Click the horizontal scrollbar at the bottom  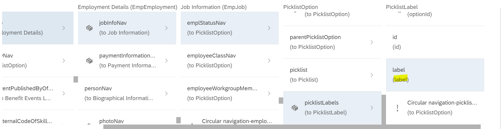(x=292, y=127)
